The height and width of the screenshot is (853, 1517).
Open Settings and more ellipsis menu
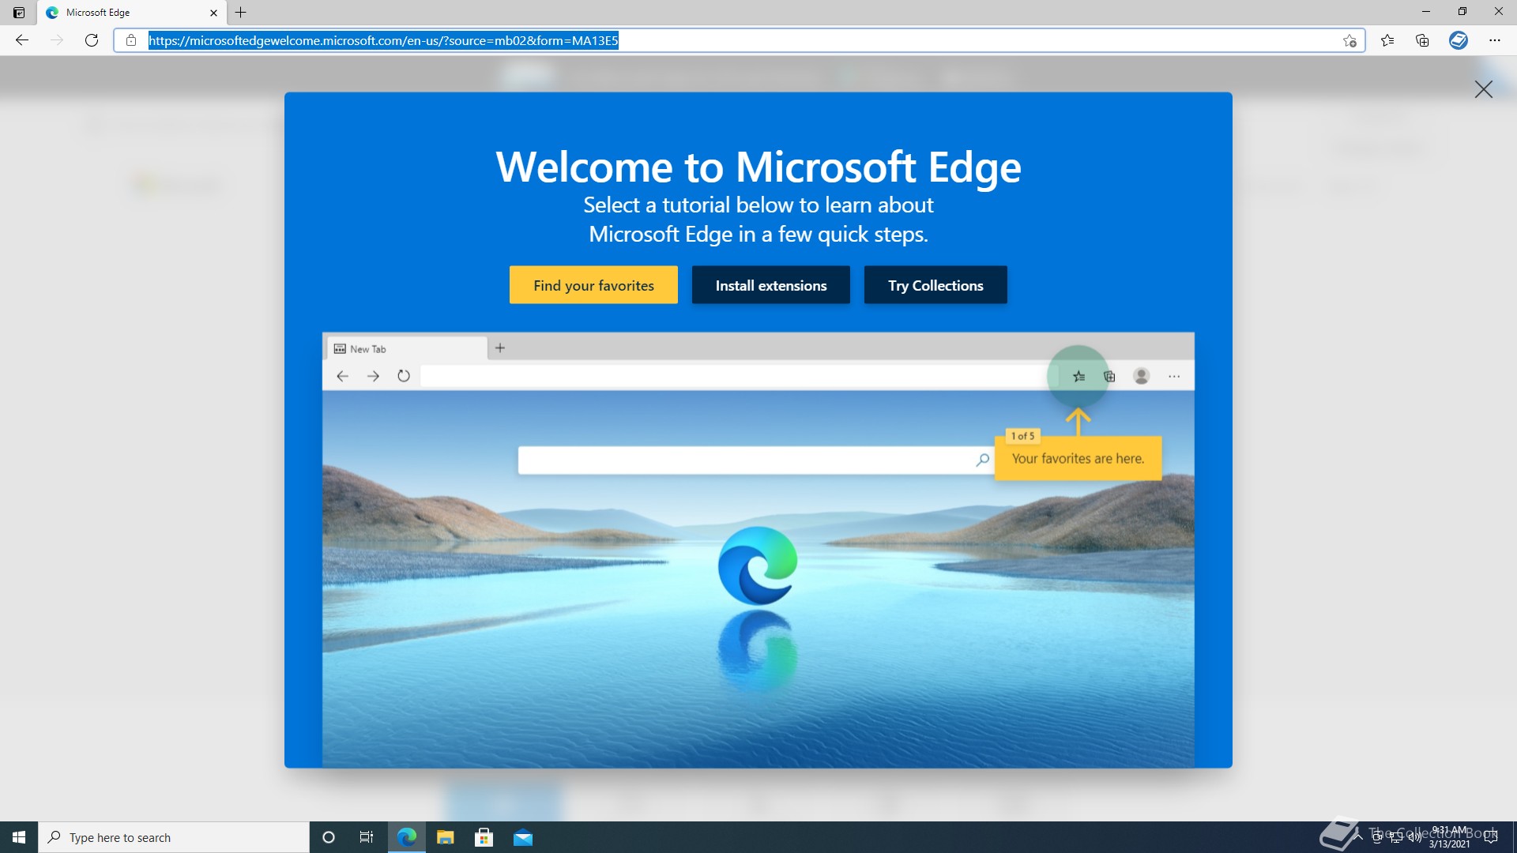tap(1495, 40)
